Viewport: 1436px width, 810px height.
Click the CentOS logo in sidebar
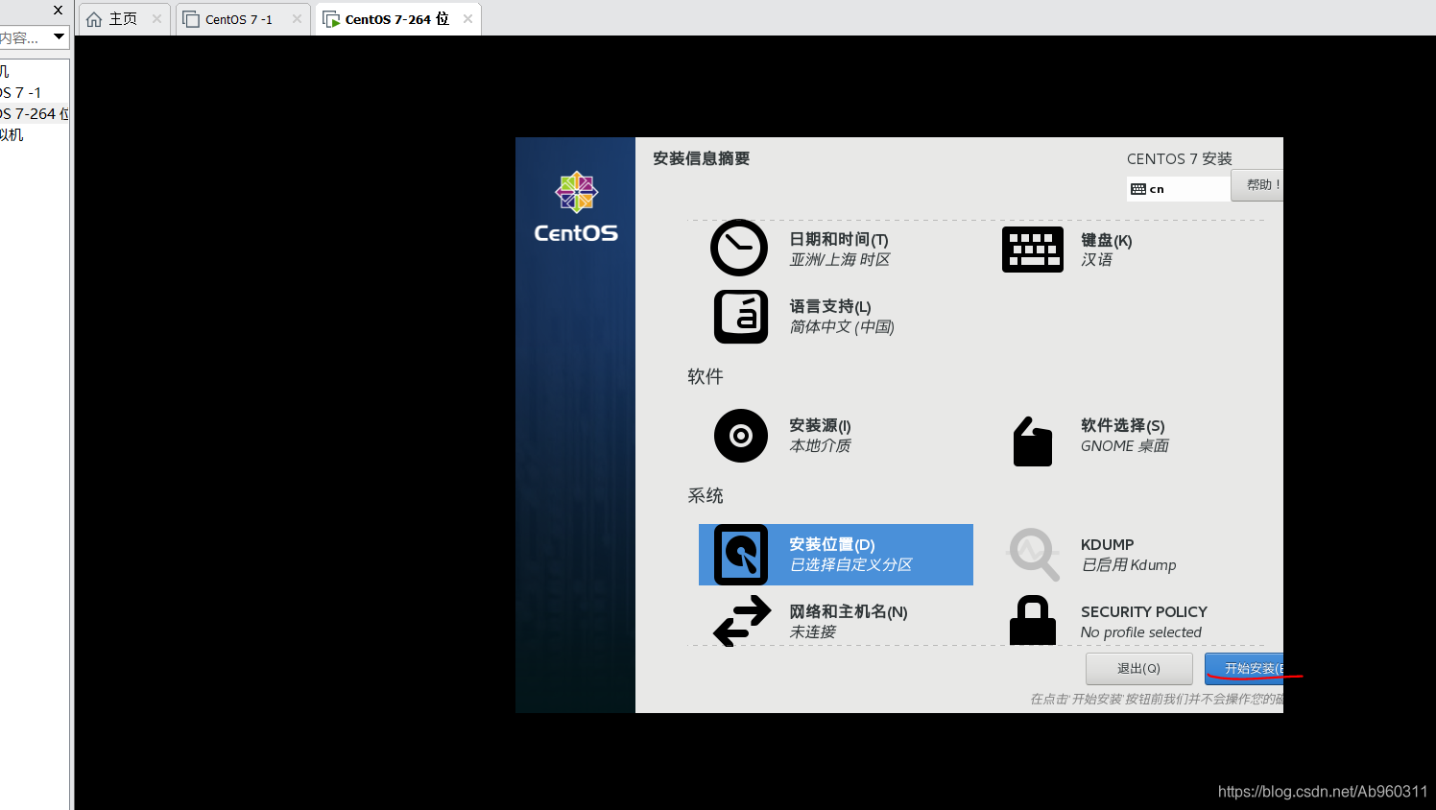click(x=576, y=207)
